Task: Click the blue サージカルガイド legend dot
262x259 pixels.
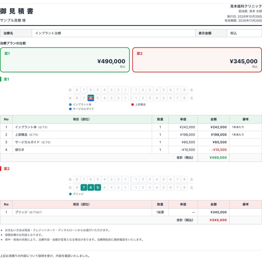Action: pyautogui.click(x=70, y=109)
